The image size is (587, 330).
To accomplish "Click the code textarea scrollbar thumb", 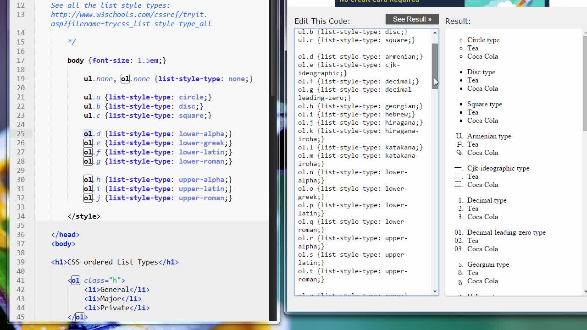I will 435,66.
